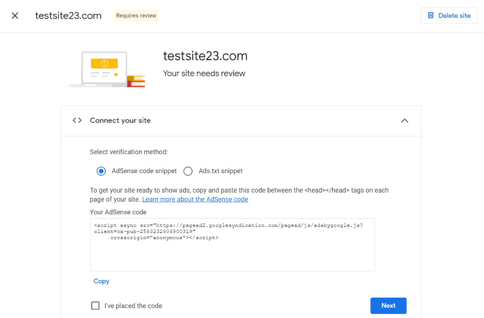484x318 pixels.
Task: Click the radio circle next to Ads.txt snippet
Action: pos(188,171)
